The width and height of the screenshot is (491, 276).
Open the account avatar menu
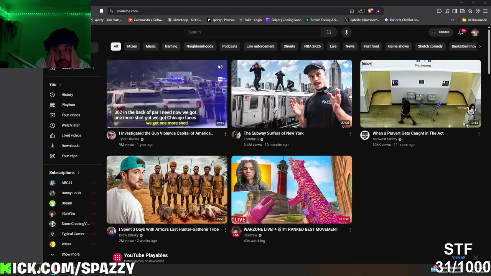pyautogui.click(x=475, y=32)
